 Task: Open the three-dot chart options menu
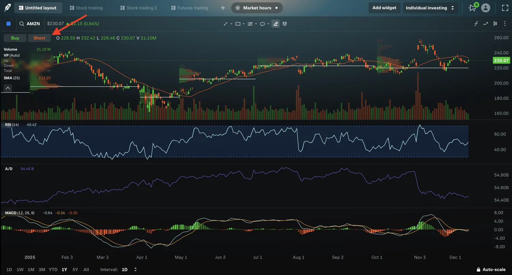504,24
